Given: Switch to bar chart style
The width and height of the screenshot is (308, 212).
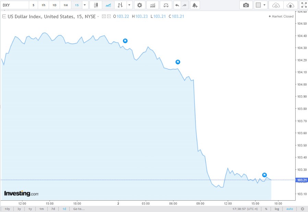Looking at the screenshot, I should point(120,5).
